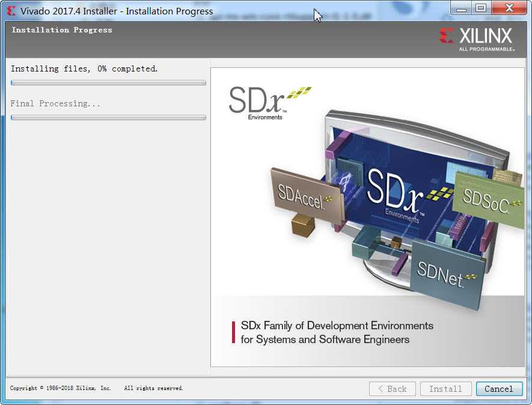Click the 'Installing files, 0% completed.' text

[x=84, y=69]
